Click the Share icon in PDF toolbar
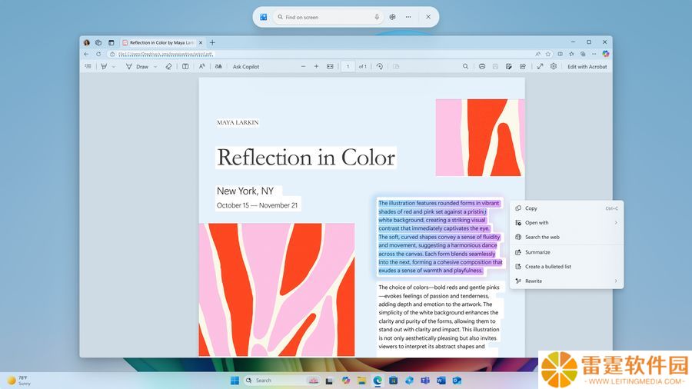Image resolution: width=692 pixels, height=389 pixels. 523,67
